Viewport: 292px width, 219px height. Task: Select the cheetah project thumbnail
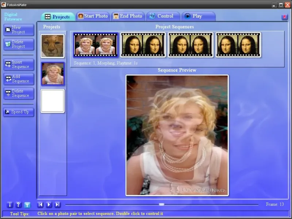(x=53, y=46)
